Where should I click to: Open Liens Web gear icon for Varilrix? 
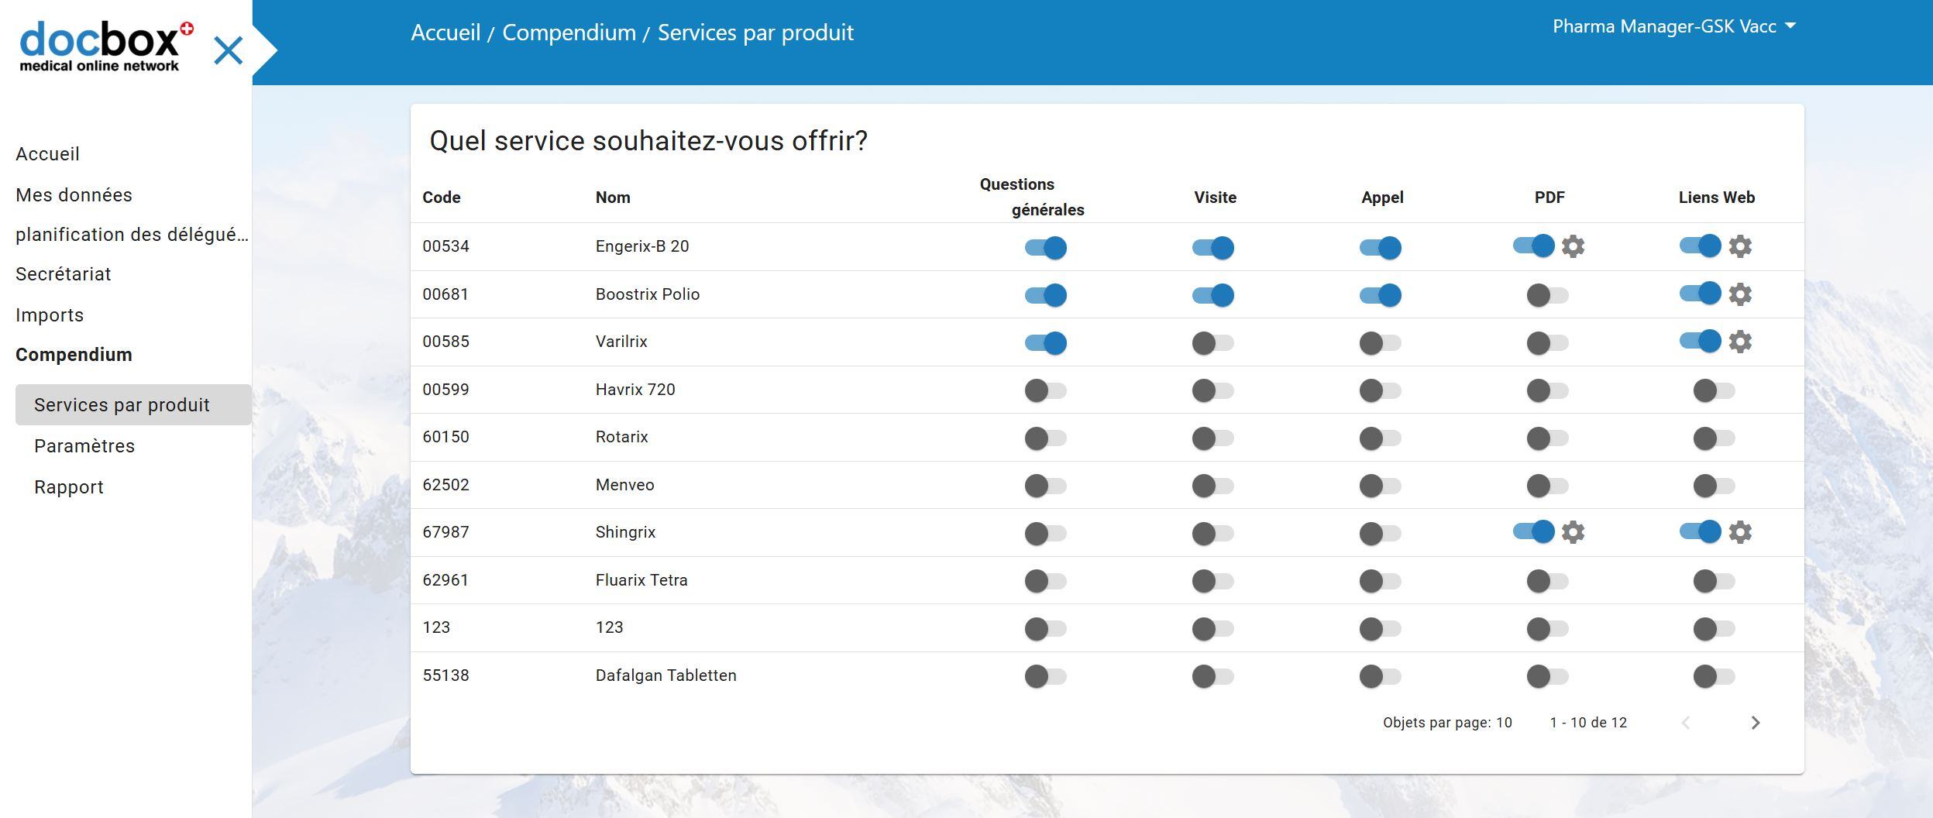click(1740, 342)
